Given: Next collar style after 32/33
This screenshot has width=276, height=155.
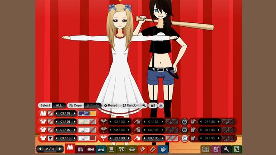Looking at the screenshot, I should [129, 138].
